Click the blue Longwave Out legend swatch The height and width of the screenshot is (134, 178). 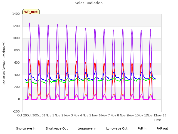[102, 129]
